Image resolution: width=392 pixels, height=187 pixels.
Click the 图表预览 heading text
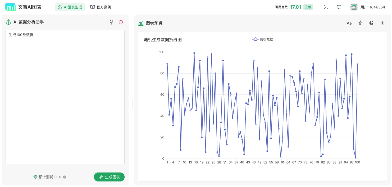154,23
